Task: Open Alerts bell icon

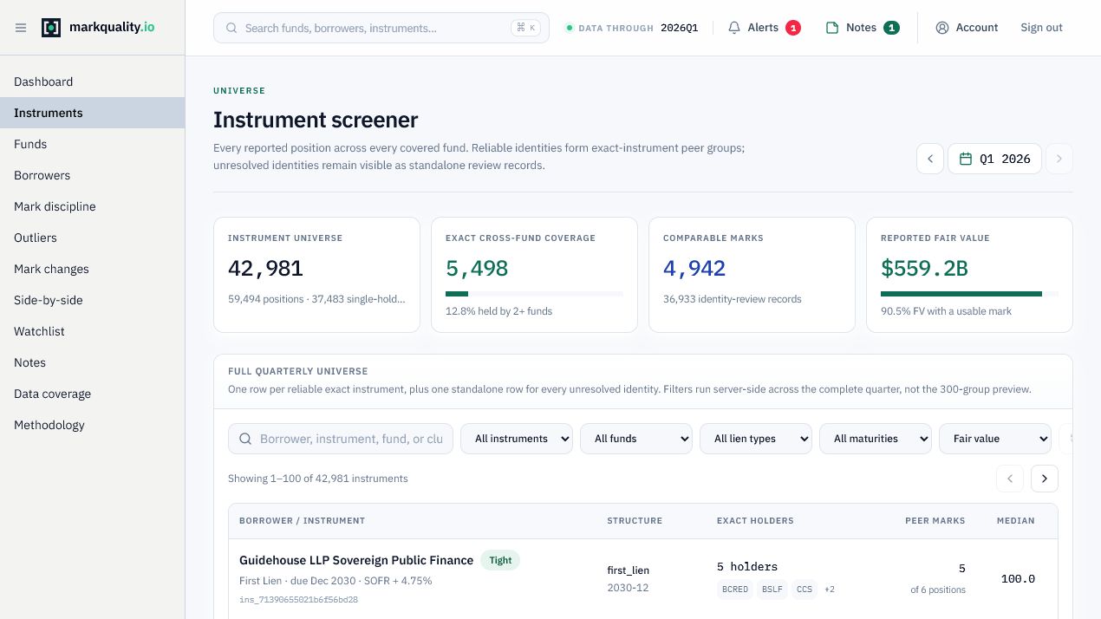Action: 734,28
